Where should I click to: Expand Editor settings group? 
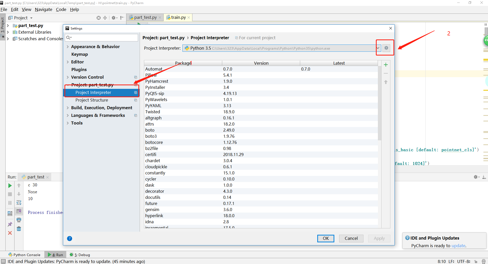[68, 62]
